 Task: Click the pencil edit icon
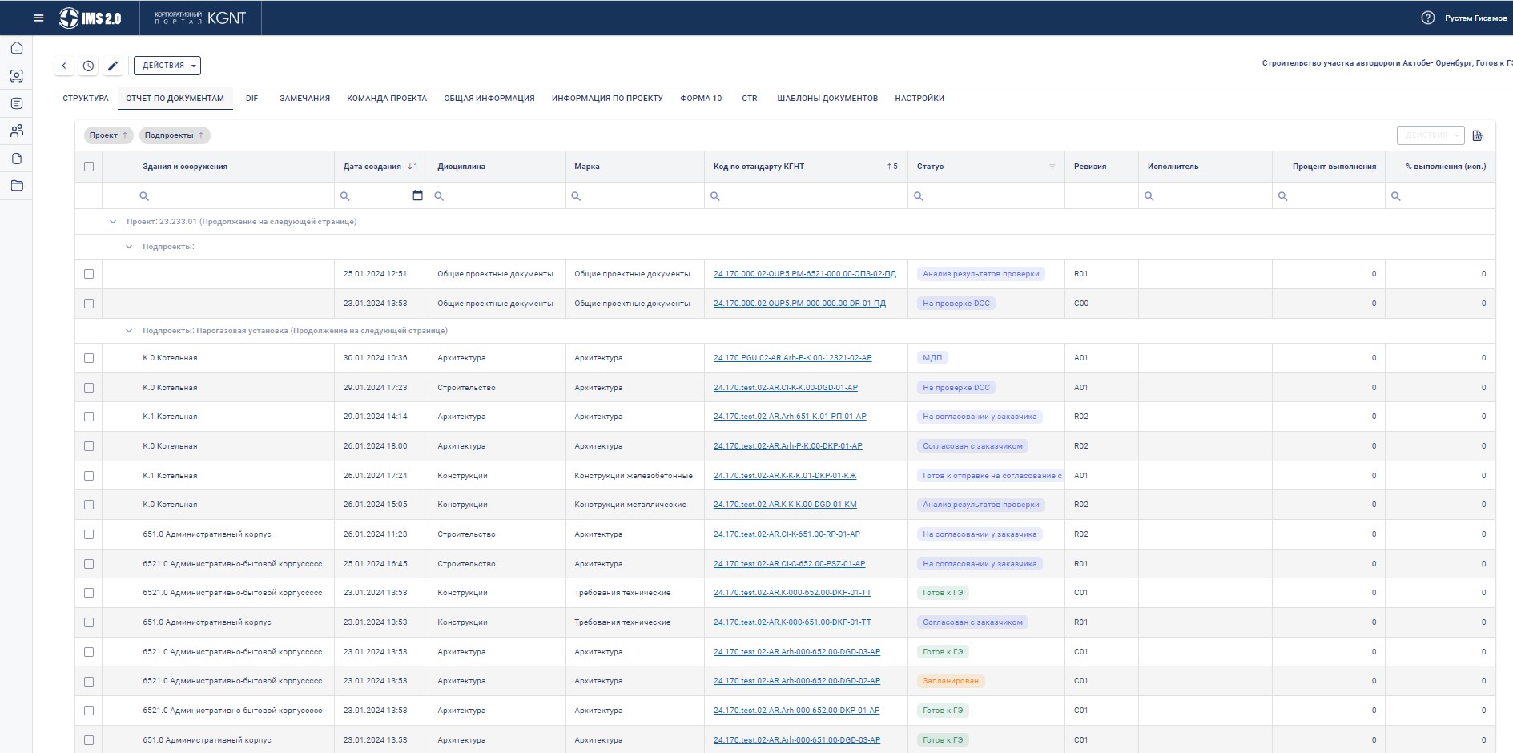coord(113,66)
